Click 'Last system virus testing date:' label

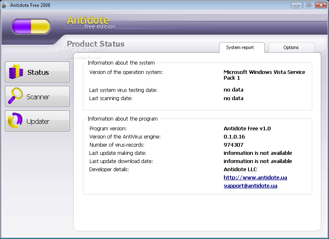123,90
